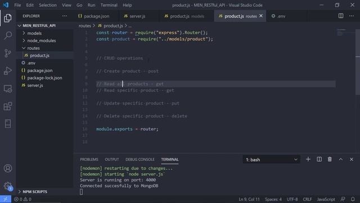Open package-lock.json in Explorer
The height and width of the screenshot is (203, 360).
(x=45, y=78)
